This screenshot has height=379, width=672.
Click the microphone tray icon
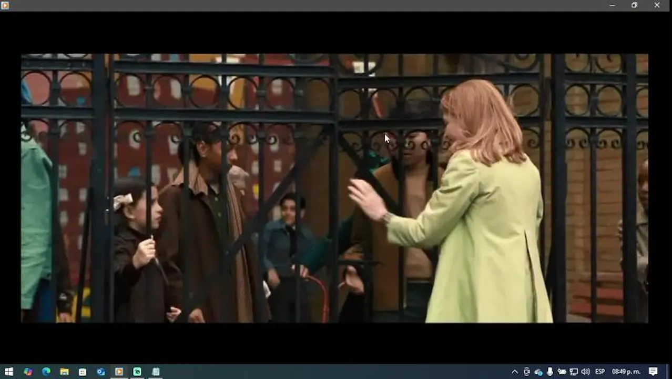(x=550, y=372)
